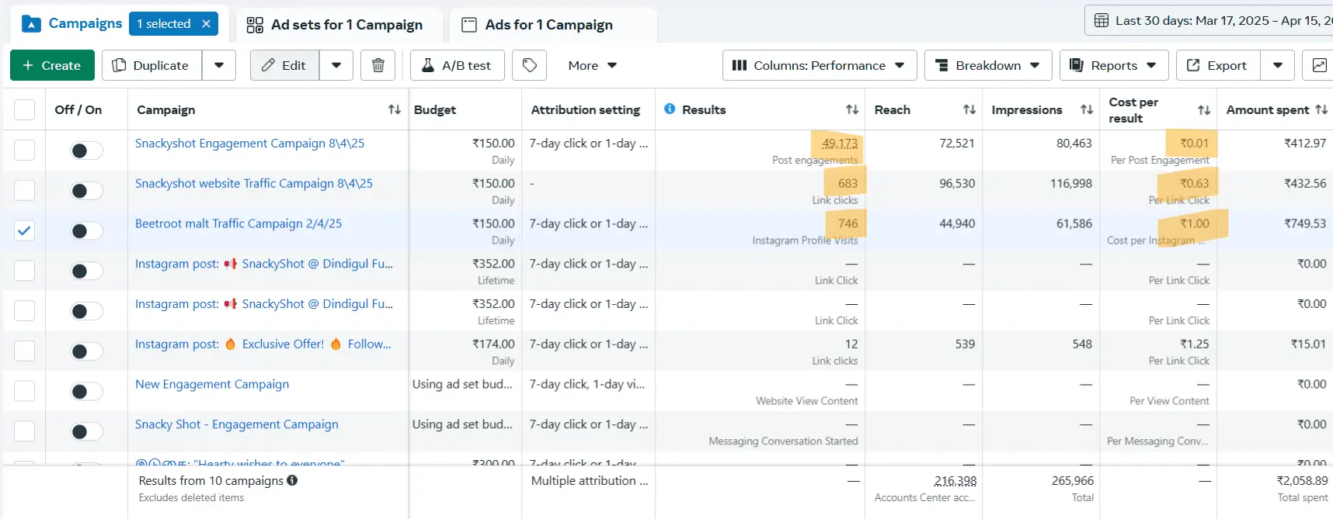Uncheck Beetroot malt Traffic Campaign checkbox
The width and height of the screenshot is (1333, 519).
tap(25, 230)
